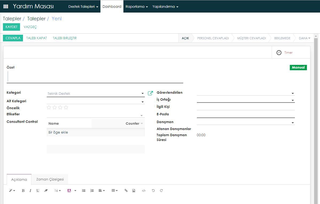Click the insert link icon

pos(126,191)
